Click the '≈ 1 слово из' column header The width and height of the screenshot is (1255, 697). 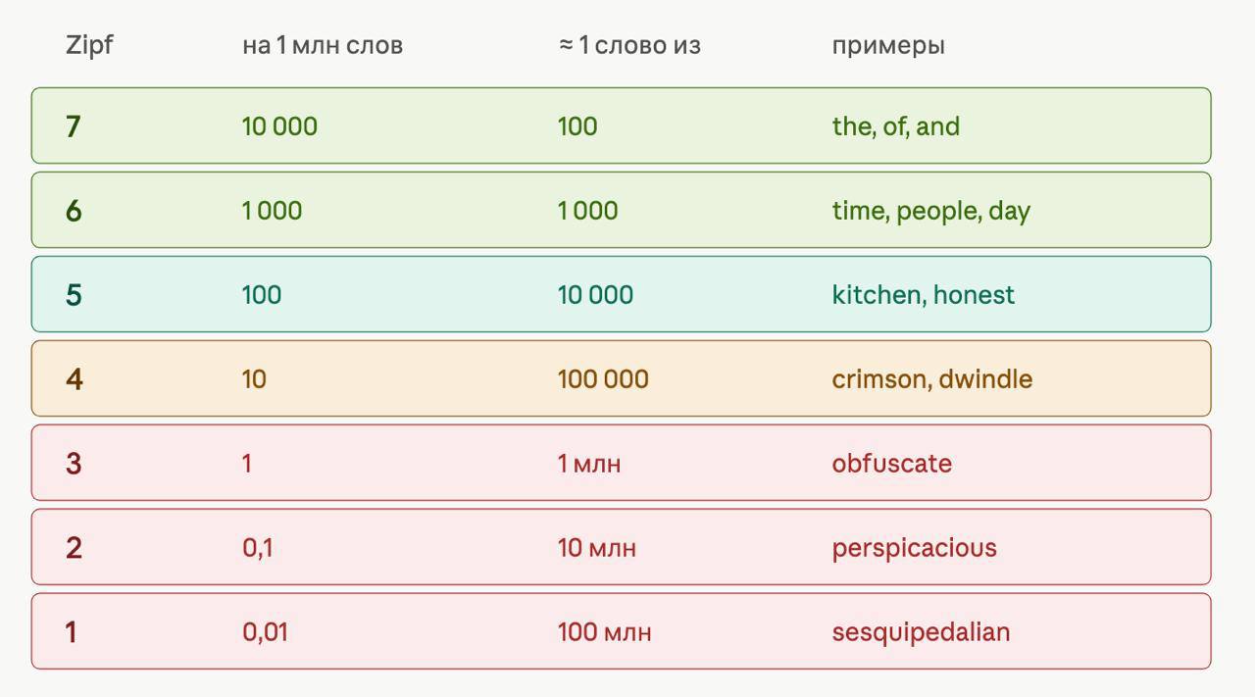coord(629,45)
